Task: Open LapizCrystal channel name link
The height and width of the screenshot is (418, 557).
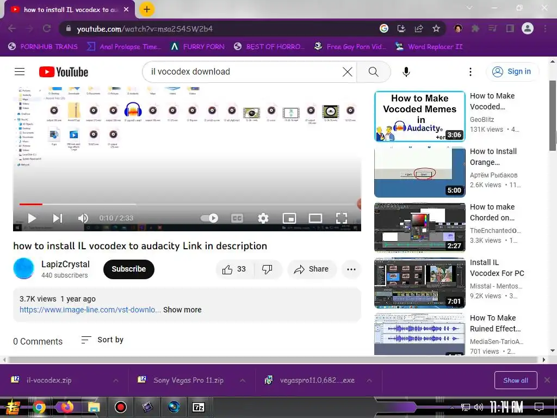Action: [x=65, y=264]
